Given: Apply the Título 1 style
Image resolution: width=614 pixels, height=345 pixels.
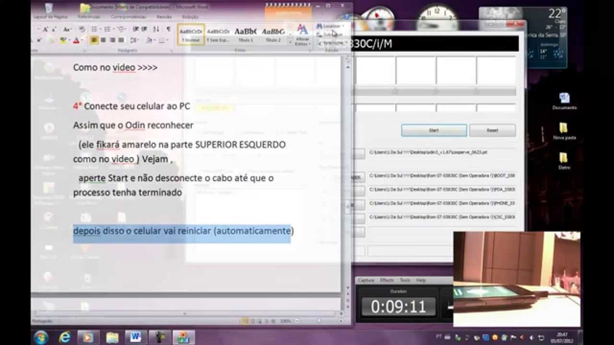Looking at the screenshot, I should pos(246,34).
